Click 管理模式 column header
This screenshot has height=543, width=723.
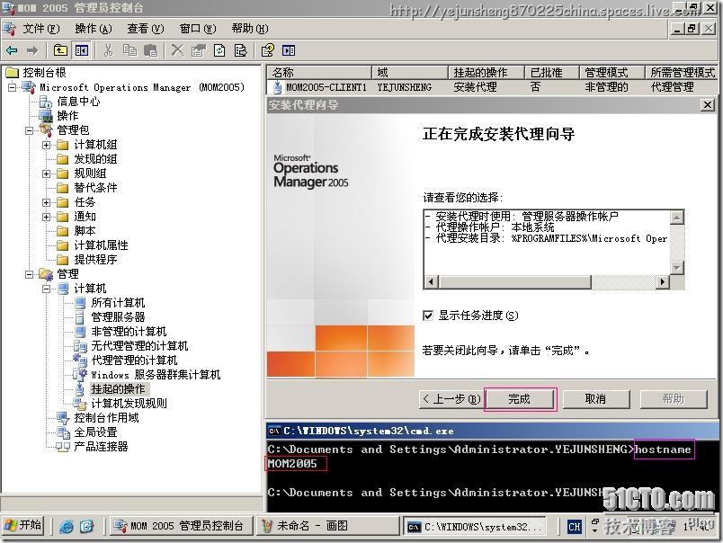tap(611, 72)
